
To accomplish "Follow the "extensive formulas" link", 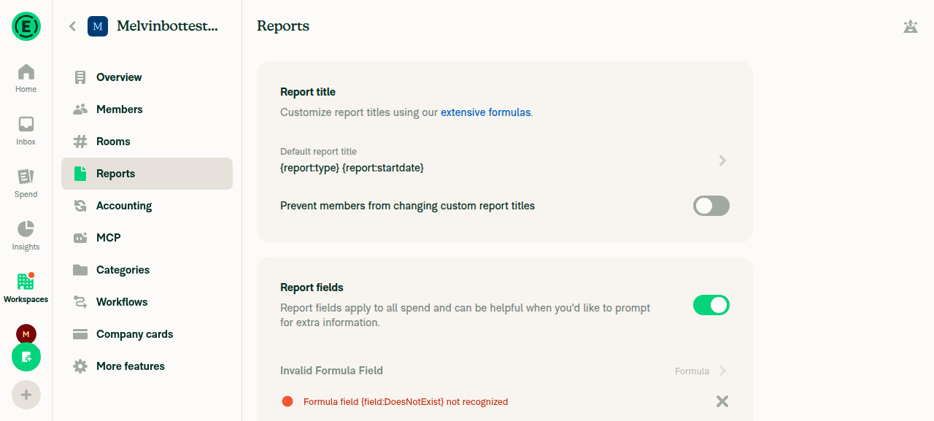I will [x=485, y=112].
